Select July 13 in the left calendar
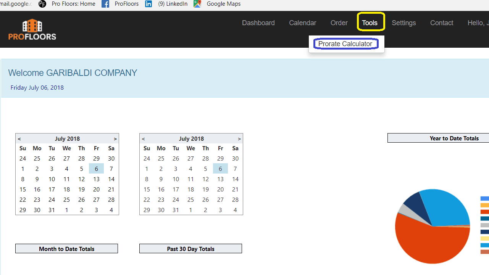Viewport: 489px width, 275px height. tap(97, 179)
